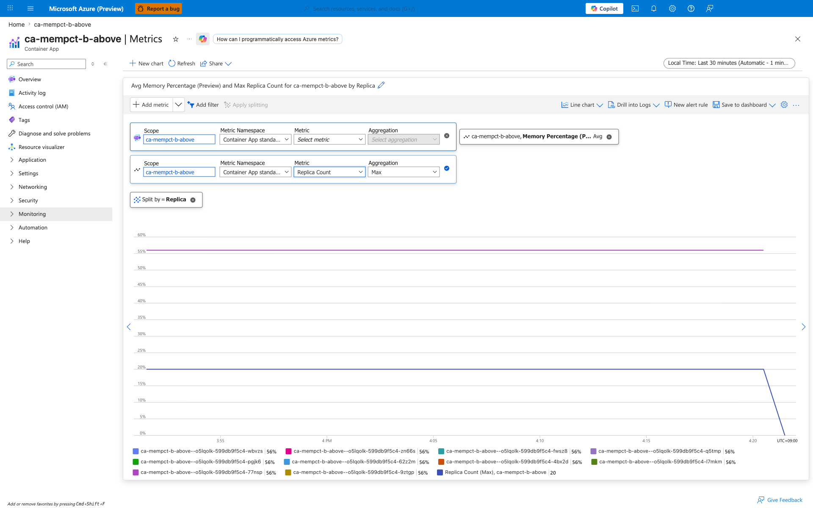This screenshot has height=508, width=813.
Task: Shift chart time range backward
Action: coord(129,327)
